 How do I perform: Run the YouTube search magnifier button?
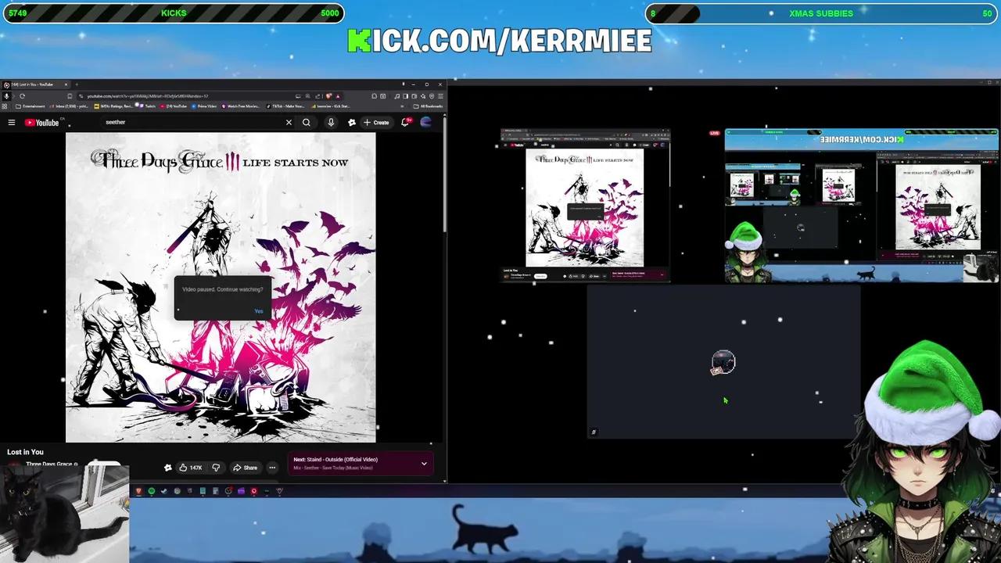(x=307, y=122)
